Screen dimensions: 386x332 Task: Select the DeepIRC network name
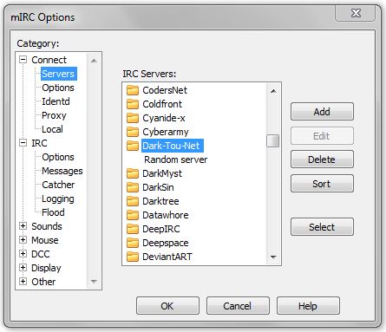pos(161,229)
